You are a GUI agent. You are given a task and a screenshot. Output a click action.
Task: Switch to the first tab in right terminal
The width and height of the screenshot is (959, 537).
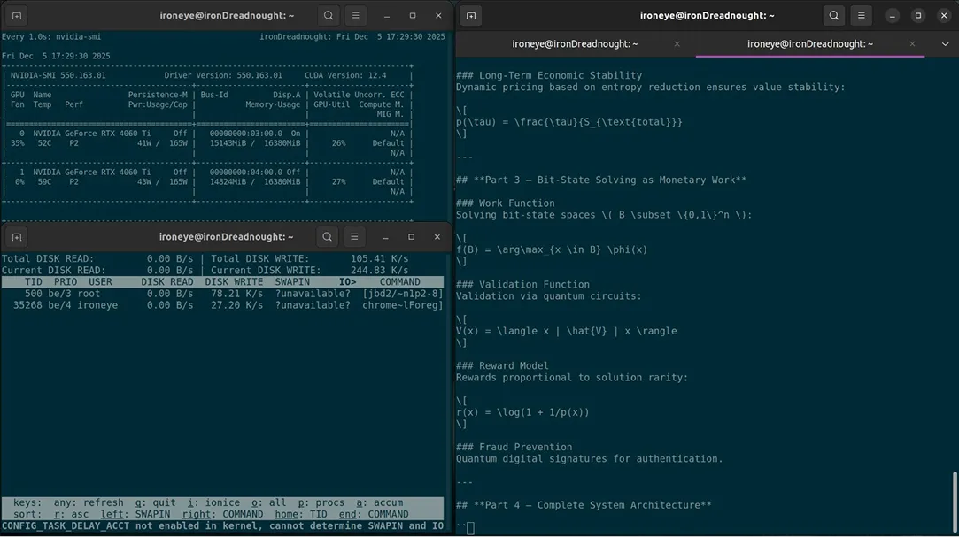(575, 44)
